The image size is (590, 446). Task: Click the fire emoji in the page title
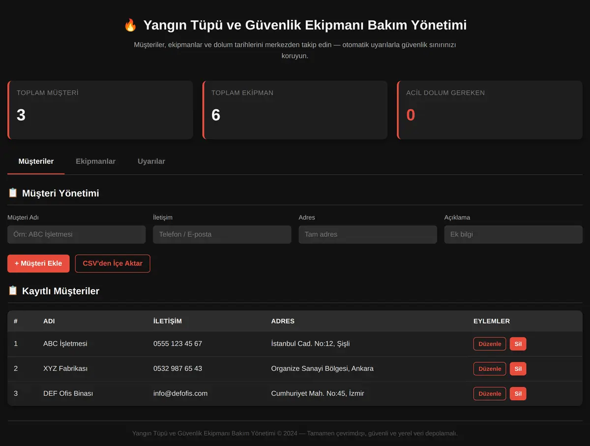click(130, 25)
